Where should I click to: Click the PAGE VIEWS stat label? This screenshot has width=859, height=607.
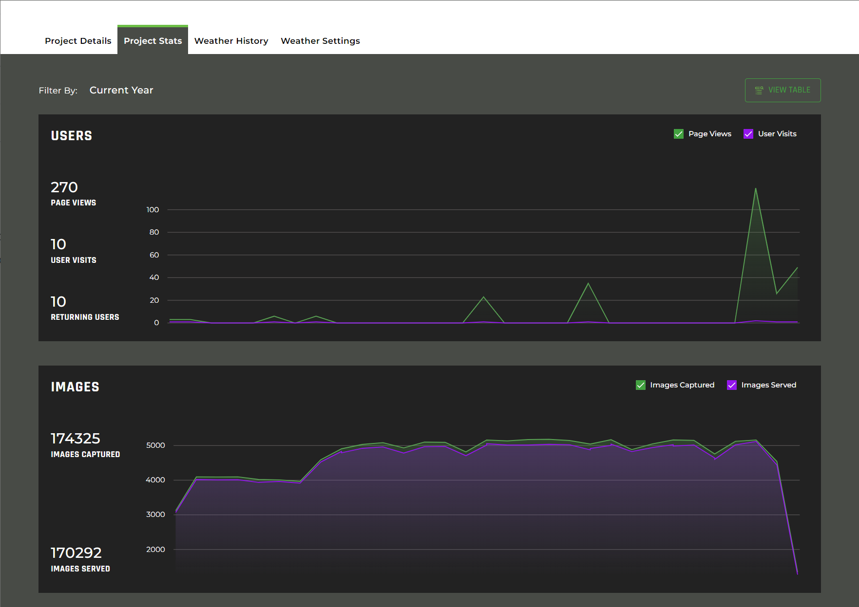pyautogui.click(x=74, y=203)
